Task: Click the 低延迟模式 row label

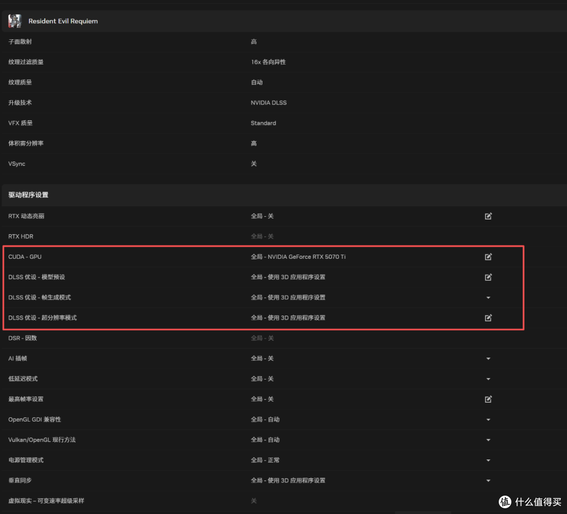Action: coord(23,379)
